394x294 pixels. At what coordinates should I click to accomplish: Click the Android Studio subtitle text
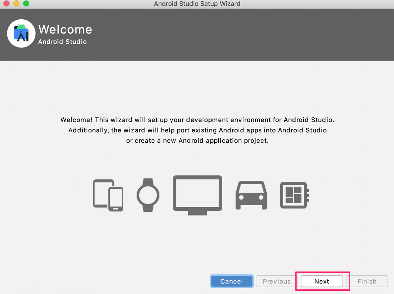point(62,42)
